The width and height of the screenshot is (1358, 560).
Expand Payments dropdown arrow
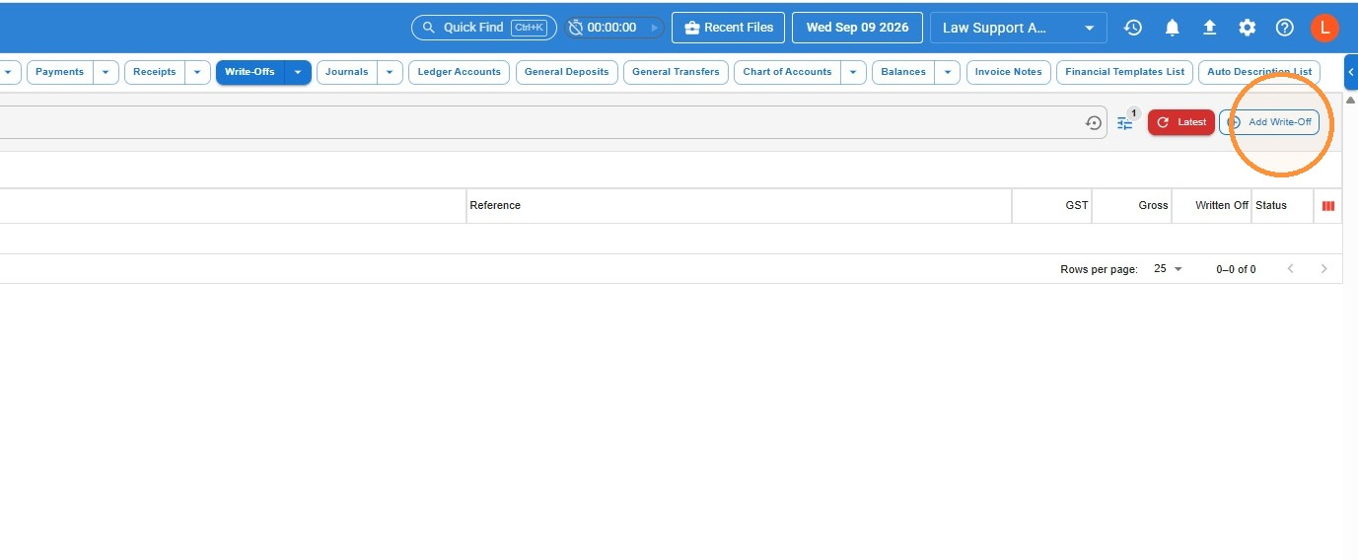point(107,72)
